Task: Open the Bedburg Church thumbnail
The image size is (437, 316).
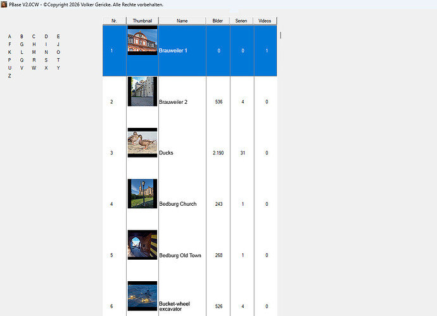Action: click(x=142, y=194)
